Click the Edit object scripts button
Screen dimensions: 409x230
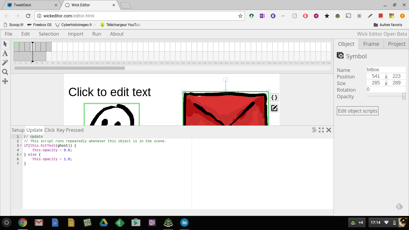point(358,111)
